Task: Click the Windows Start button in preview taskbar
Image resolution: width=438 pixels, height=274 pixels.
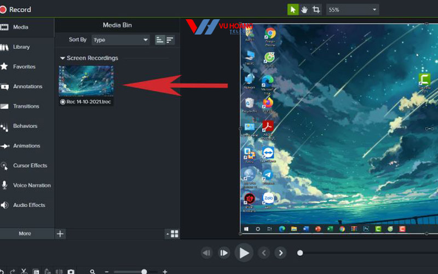Action: (246, 229)
